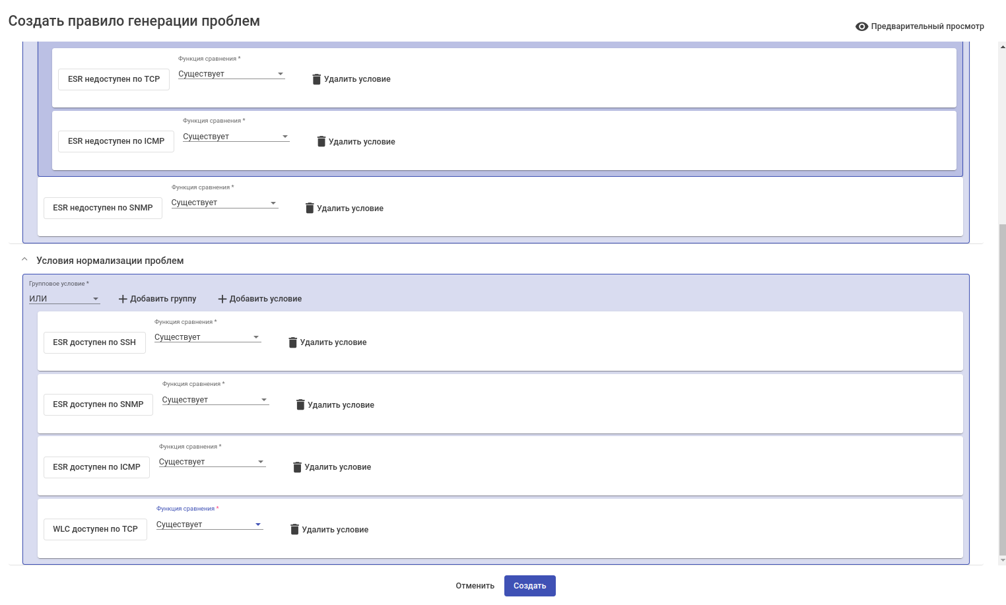
Task: Collapse the Условия нормализации проблем section
Action: click(25, 260)
